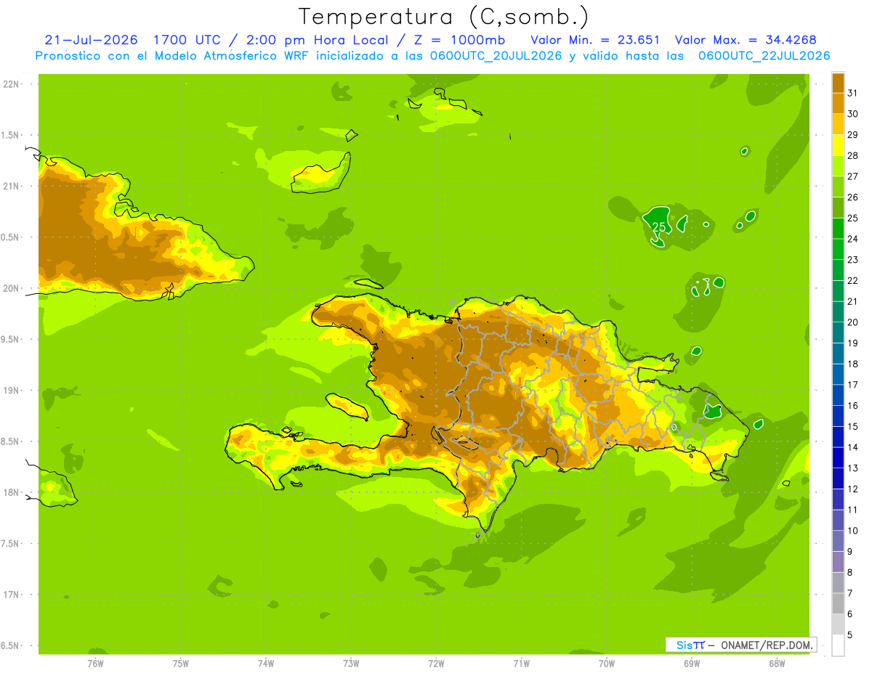Click the '75W' longitude axis label

(181, 663)
